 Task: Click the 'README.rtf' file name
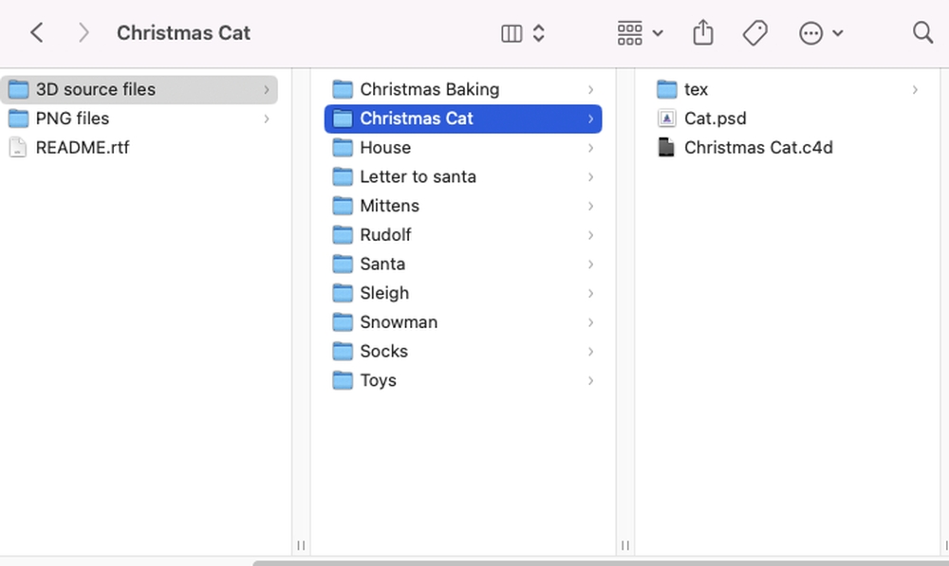click(x=83, y=148)
